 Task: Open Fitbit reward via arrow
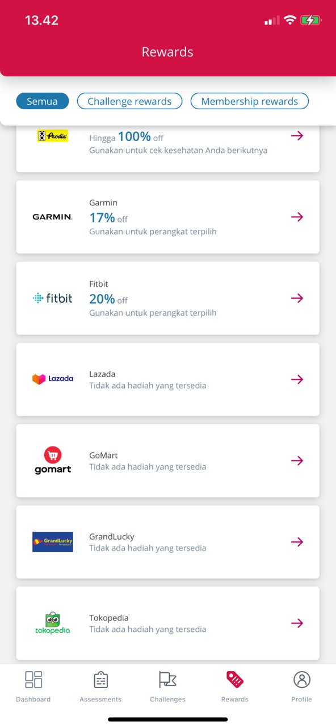point(297,298)
